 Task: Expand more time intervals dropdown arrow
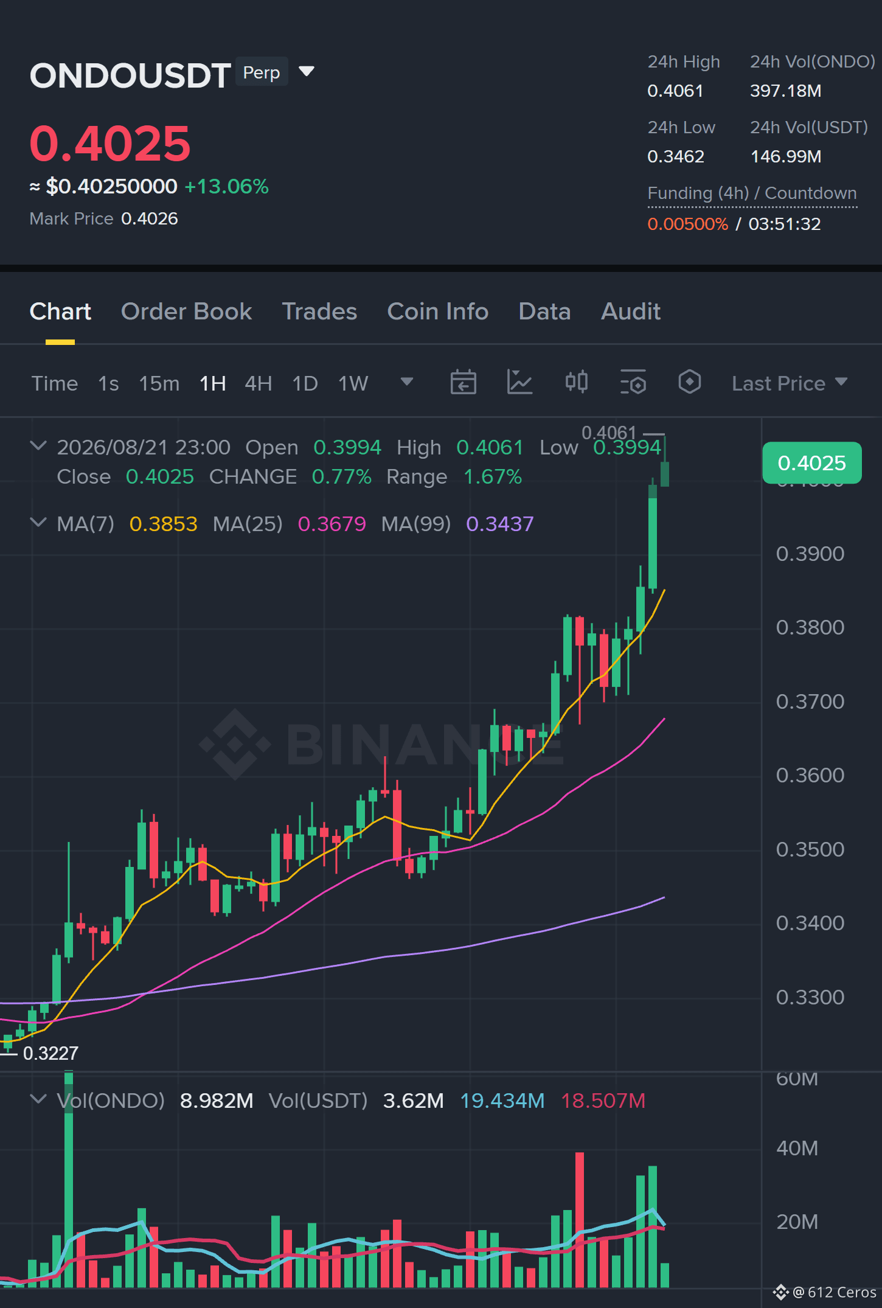click(x=407, y=381)
